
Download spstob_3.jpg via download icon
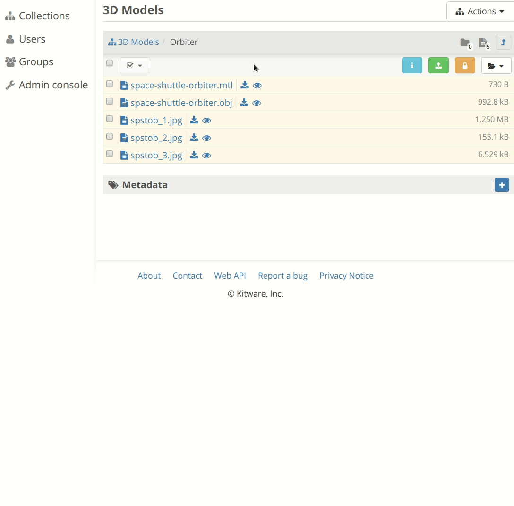(194, 155)
